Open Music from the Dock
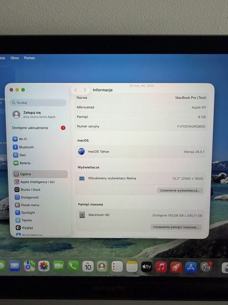The height and width of the screenshot is (305, 228). (x=161, y=267)
